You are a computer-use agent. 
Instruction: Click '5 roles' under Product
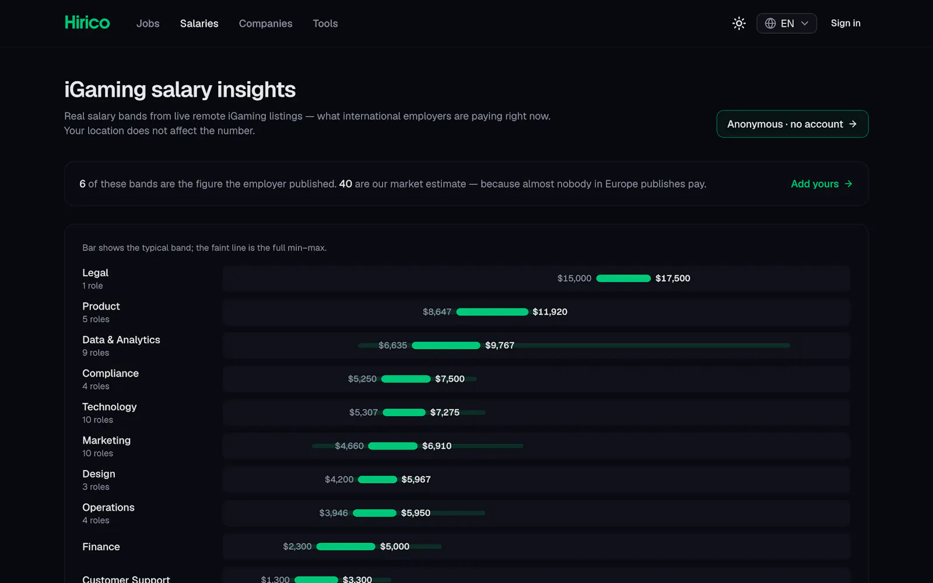pyautogui.click(x=96, y=319)
